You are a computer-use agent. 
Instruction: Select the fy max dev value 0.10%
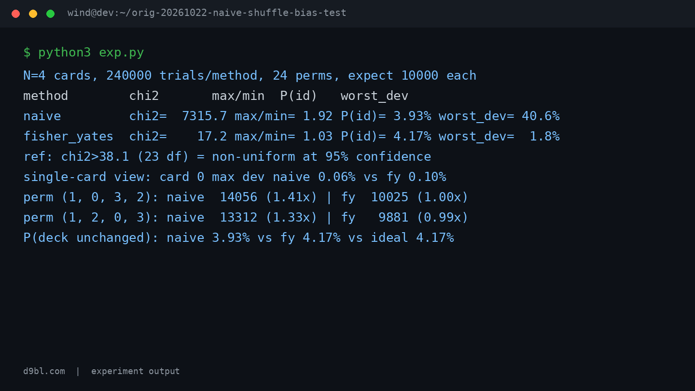428,177
